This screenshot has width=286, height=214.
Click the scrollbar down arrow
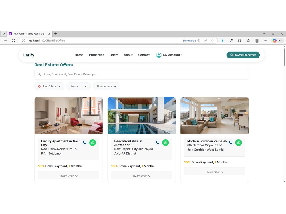click(285, 182)
